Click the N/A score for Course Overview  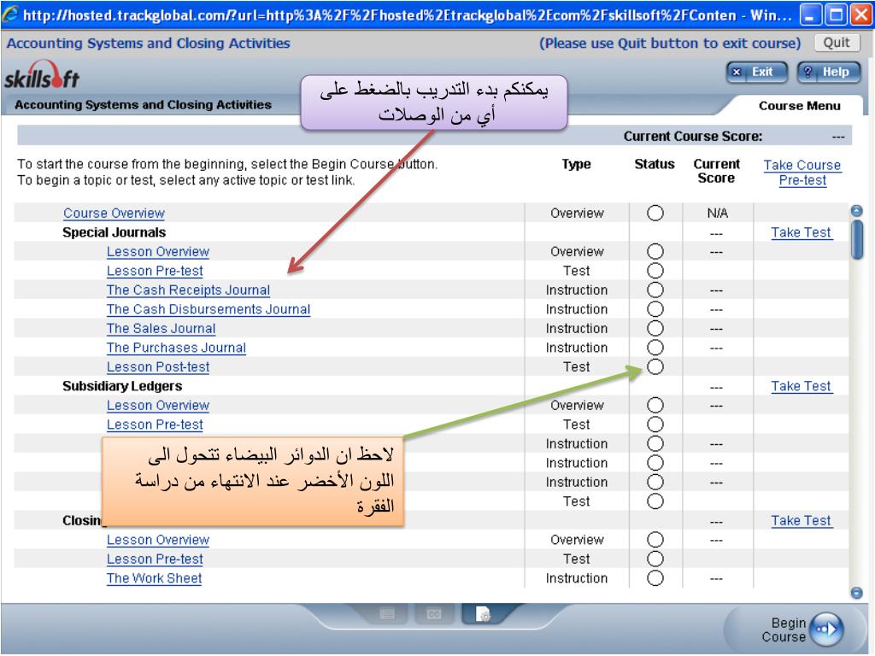tap(717, 213)
